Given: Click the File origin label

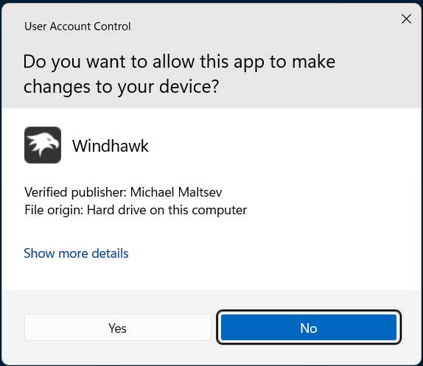Looking at the screenshot, I should pyautogui.click(x=54, y=210).
